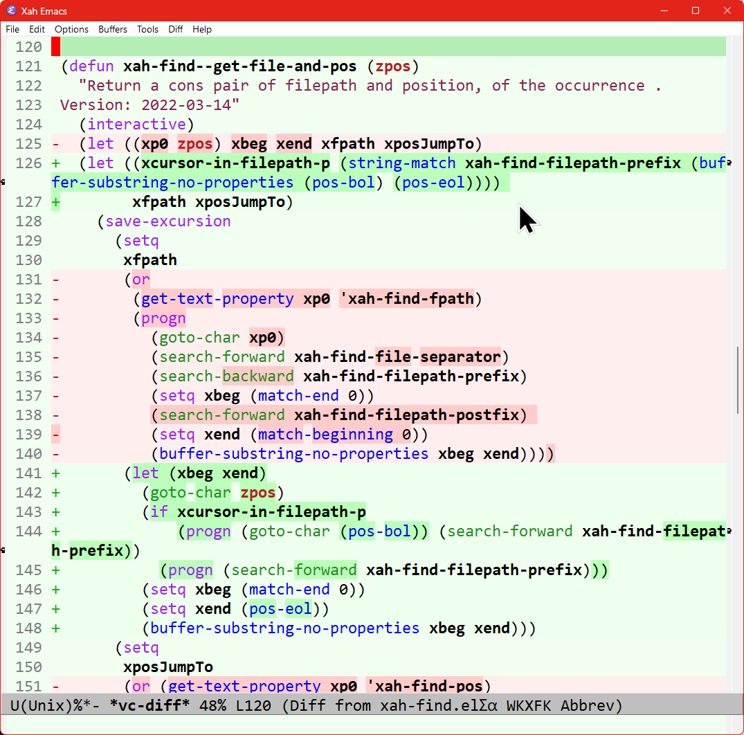Image resolution: width=744 pixels, height=735 pixels.
Task: Click save-excursion on line 128
Action: pyautogui.click(x=168, y=221)
